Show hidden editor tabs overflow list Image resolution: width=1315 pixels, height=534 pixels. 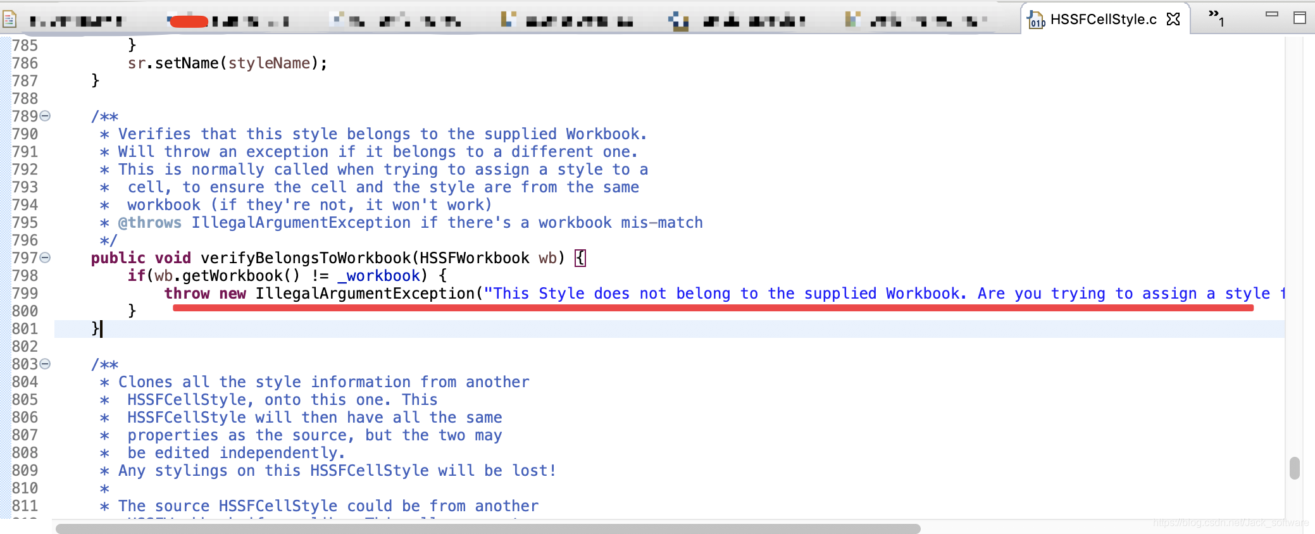pyautogui.click(x=1216, y=18)
